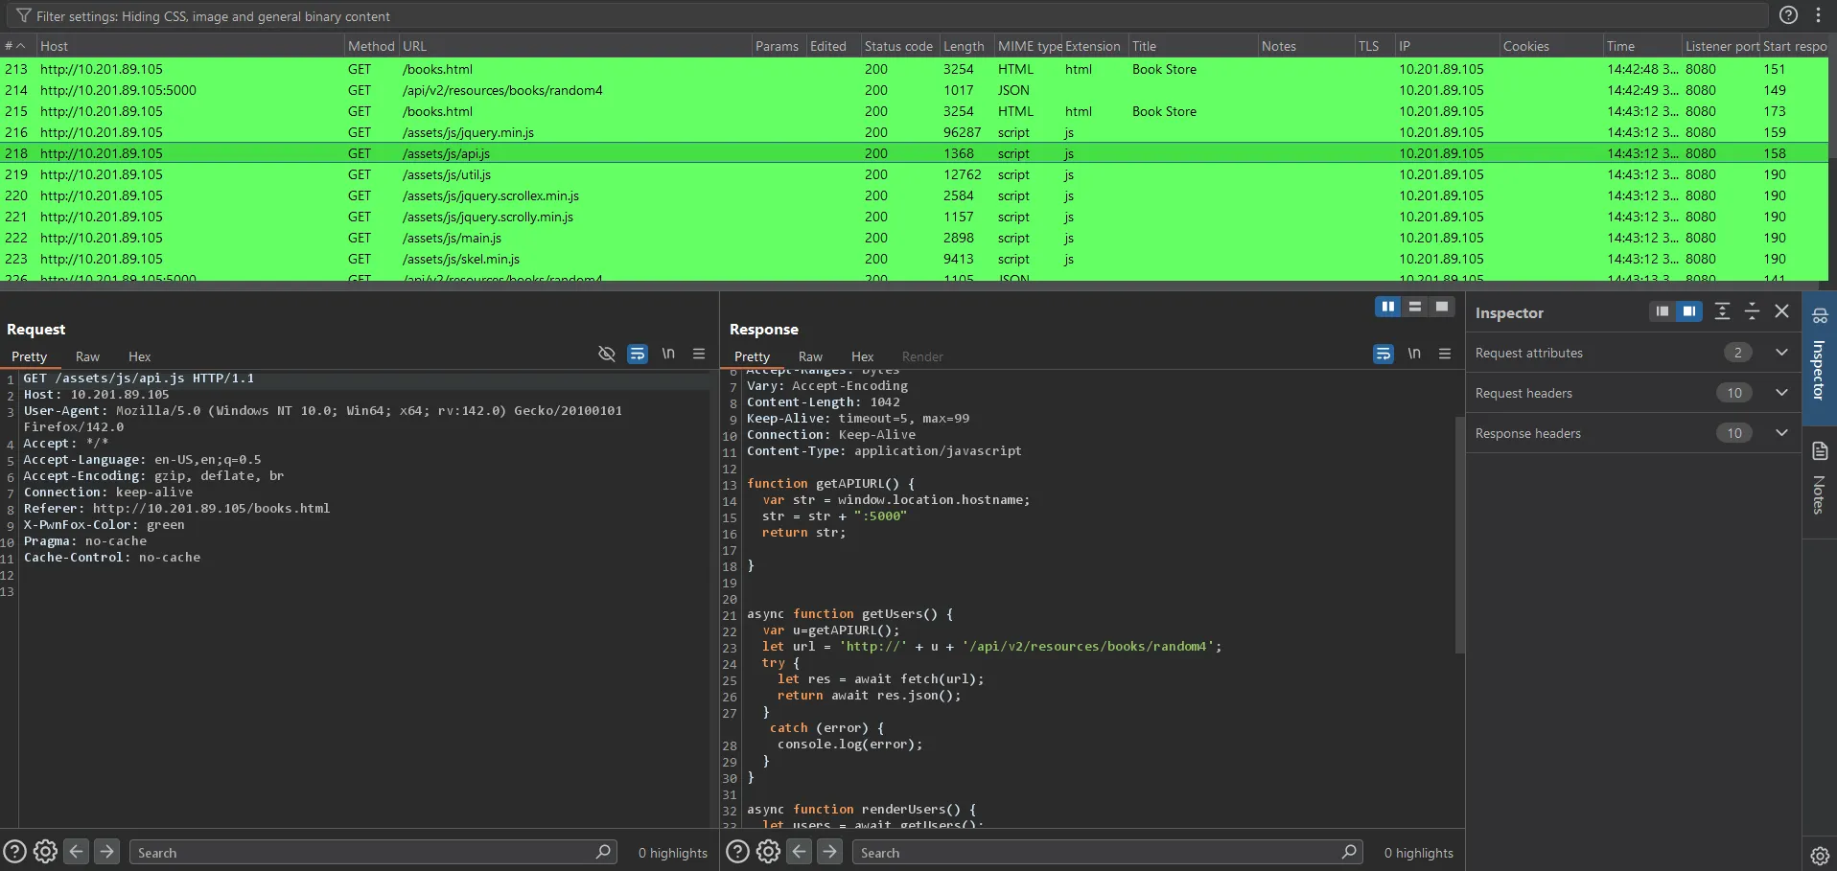Click the search magnifier in the Request search bar
The height and width of the screenshot is (871, 1837).
click(x=604, y=851)
